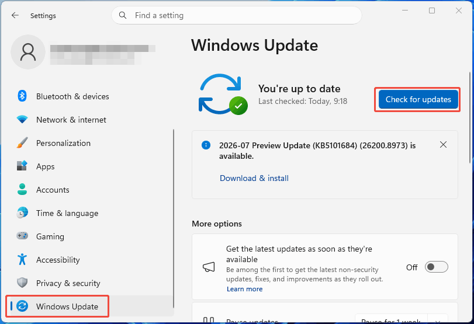
Task: Click the Windows Update sync icon in sidebar
Action: click(22, 306)
